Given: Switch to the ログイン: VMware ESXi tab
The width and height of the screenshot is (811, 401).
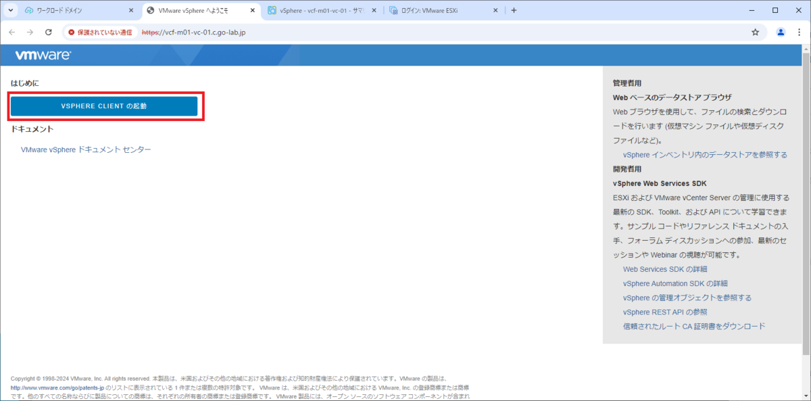Looking at the screenshot, I should point(445,11).
